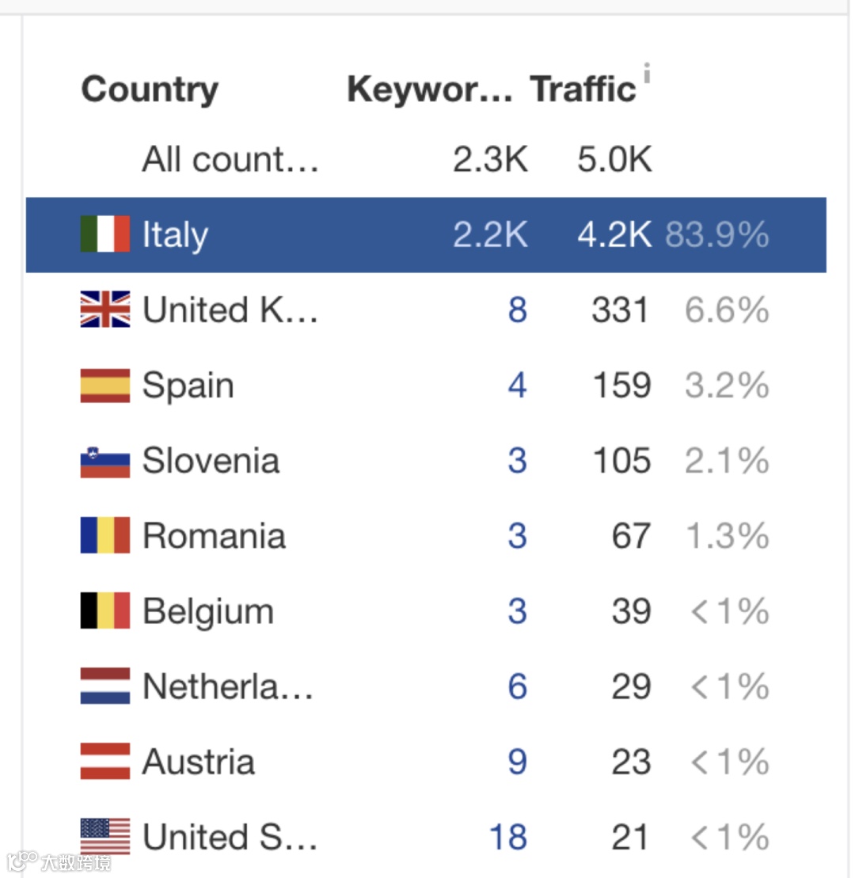This screenshot has width=855, height=878.
Task: Click the Netherlands flag icon
Action: pos(105,686)
